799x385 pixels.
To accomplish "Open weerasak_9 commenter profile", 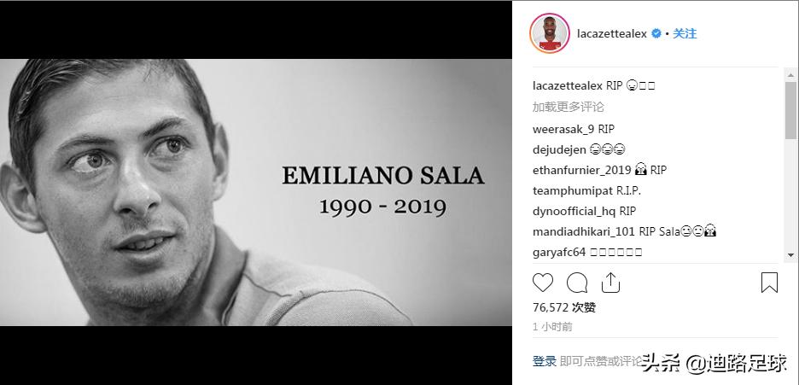I will [x=563, y=130].
